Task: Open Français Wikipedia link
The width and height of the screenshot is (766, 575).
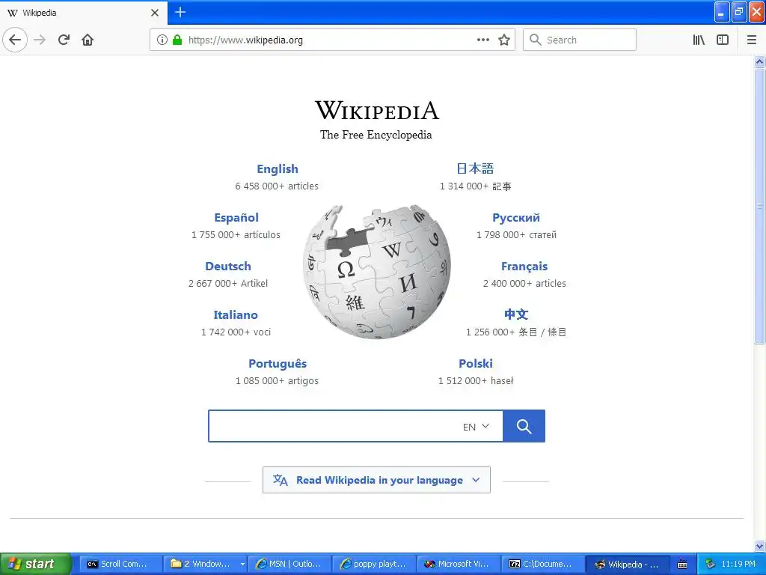Action: coord(524,266)
